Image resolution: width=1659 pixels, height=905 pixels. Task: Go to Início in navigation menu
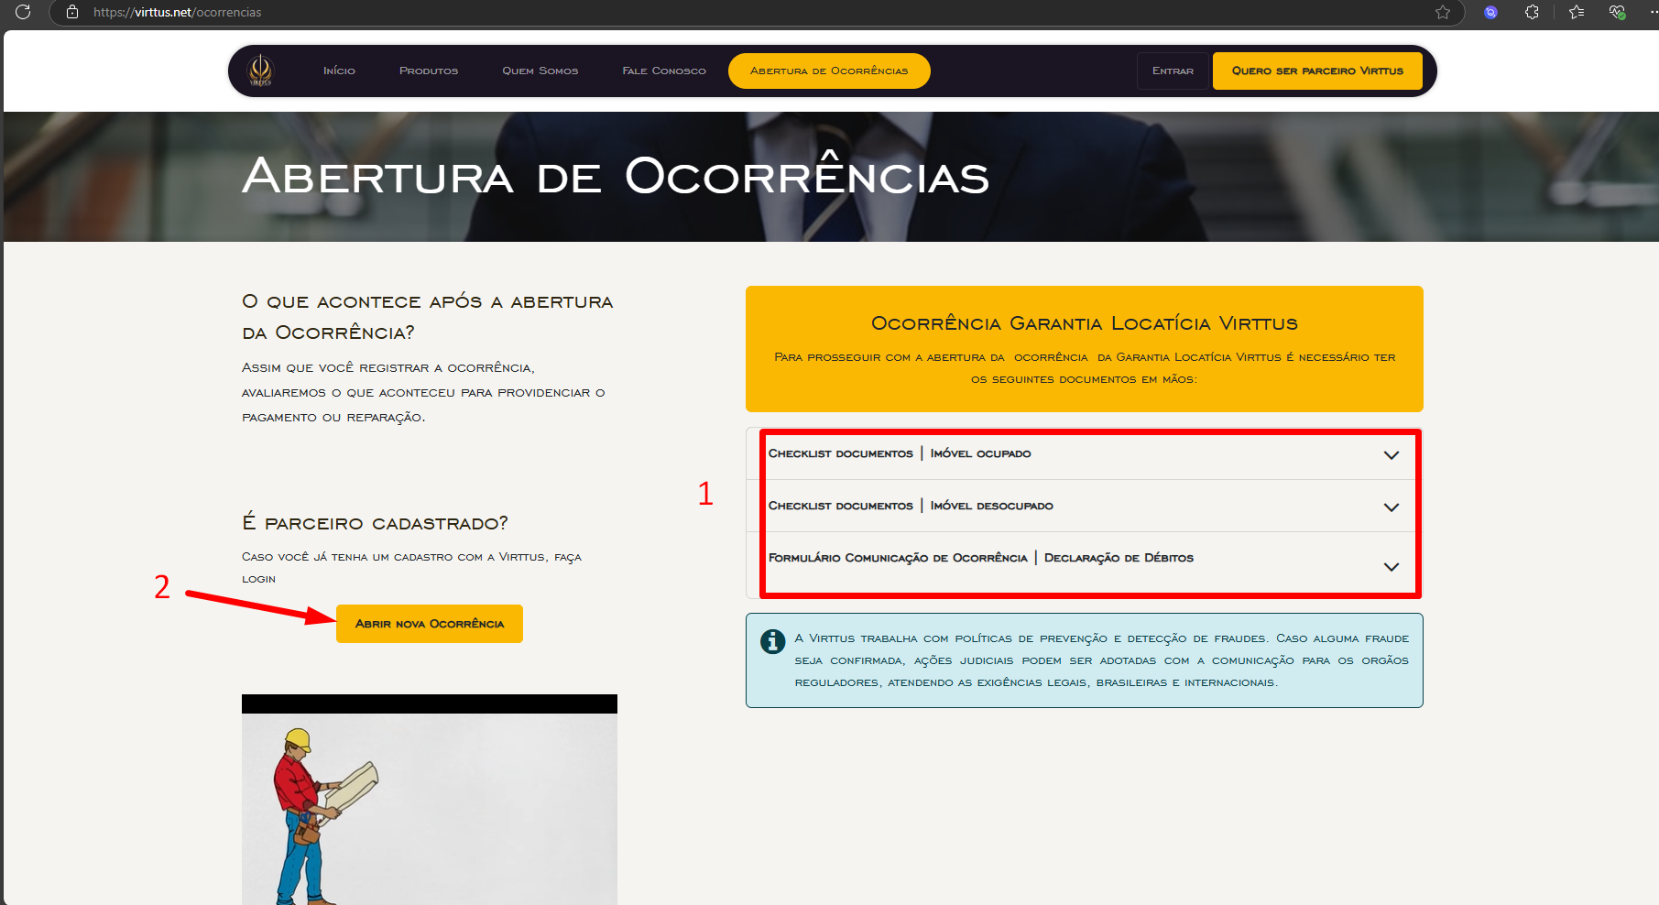(339, 71)
